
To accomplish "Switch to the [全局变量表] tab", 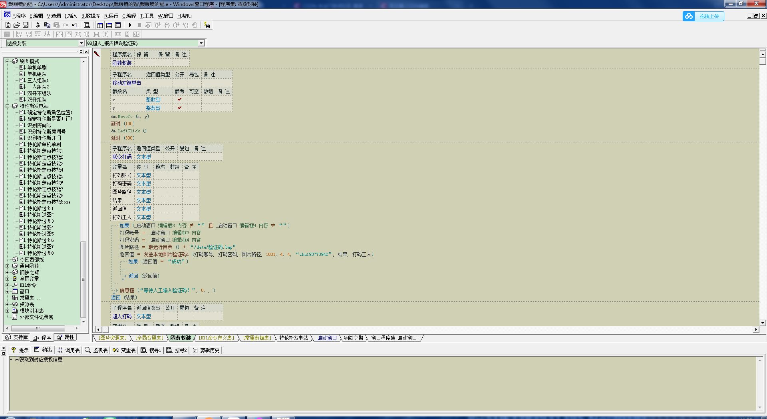I will [x=149, y=338].
